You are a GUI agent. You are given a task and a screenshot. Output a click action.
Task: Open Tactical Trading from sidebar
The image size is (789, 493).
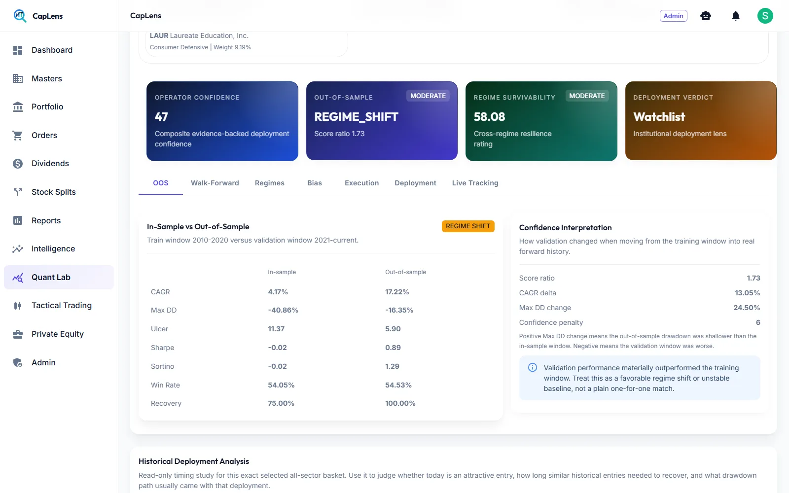59,306
